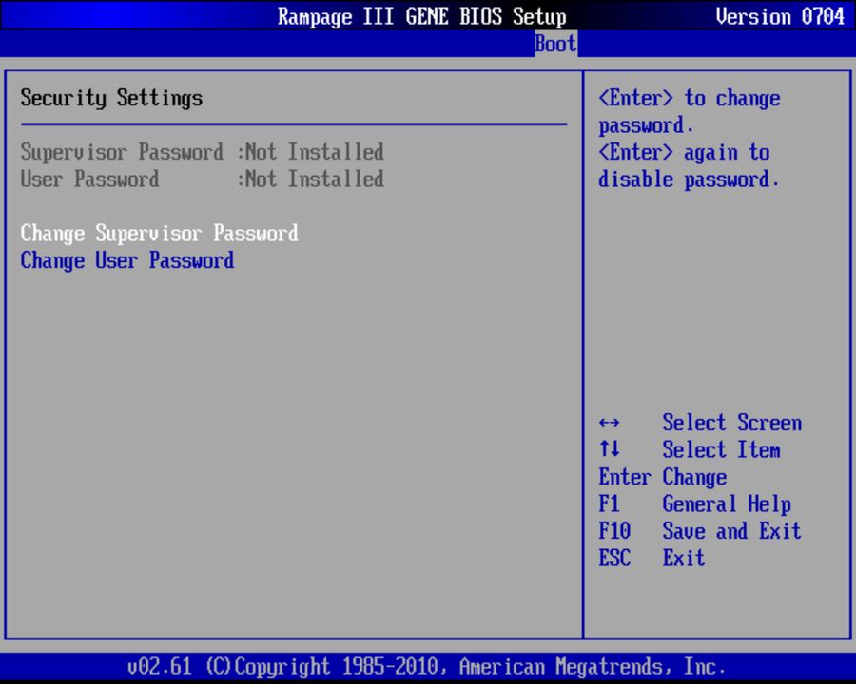Click the F10 Save and Exit hint
The width and height of the screenshot is (856, 684).
pyautogui.click(x=700, y=531)
